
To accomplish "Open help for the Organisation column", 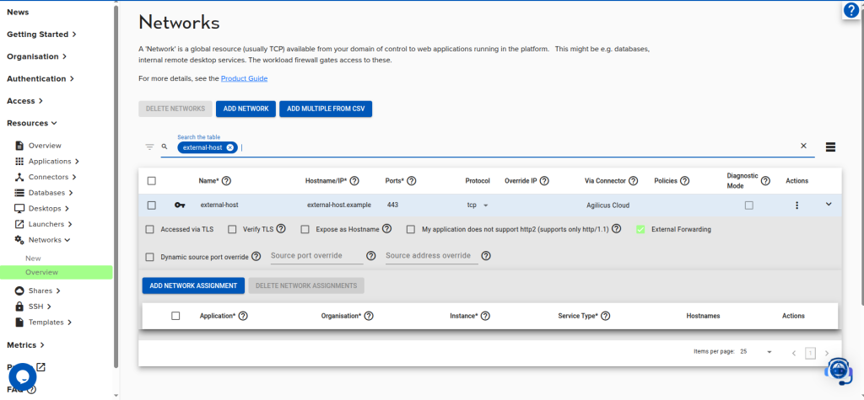I will pyautogui.click(x=369, y=316).
